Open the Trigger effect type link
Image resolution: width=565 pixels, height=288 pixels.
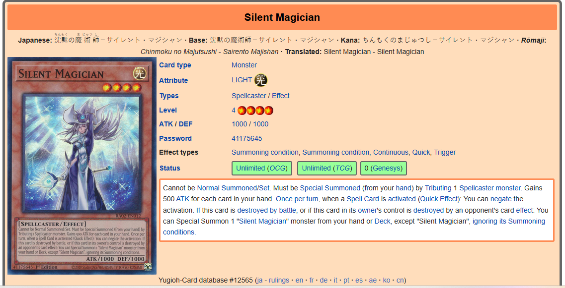point(445,153)
